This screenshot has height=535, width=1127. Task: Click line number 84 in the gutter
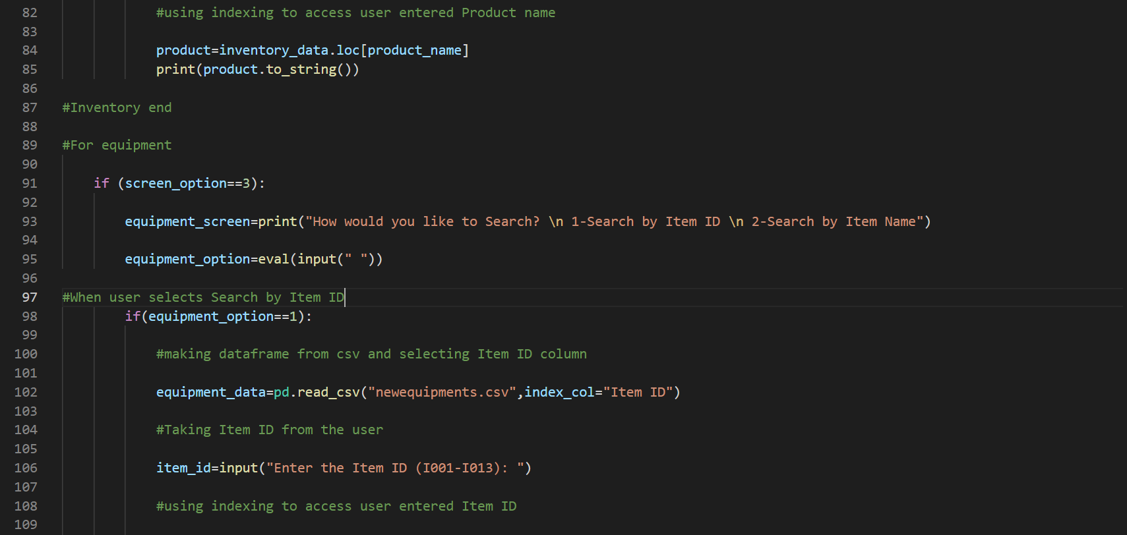pos(30,50)
